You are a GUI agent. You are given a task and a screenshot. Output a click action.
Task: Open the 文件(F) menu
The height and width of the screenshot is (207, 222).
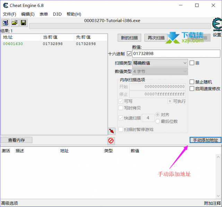(x=9, y=14)
